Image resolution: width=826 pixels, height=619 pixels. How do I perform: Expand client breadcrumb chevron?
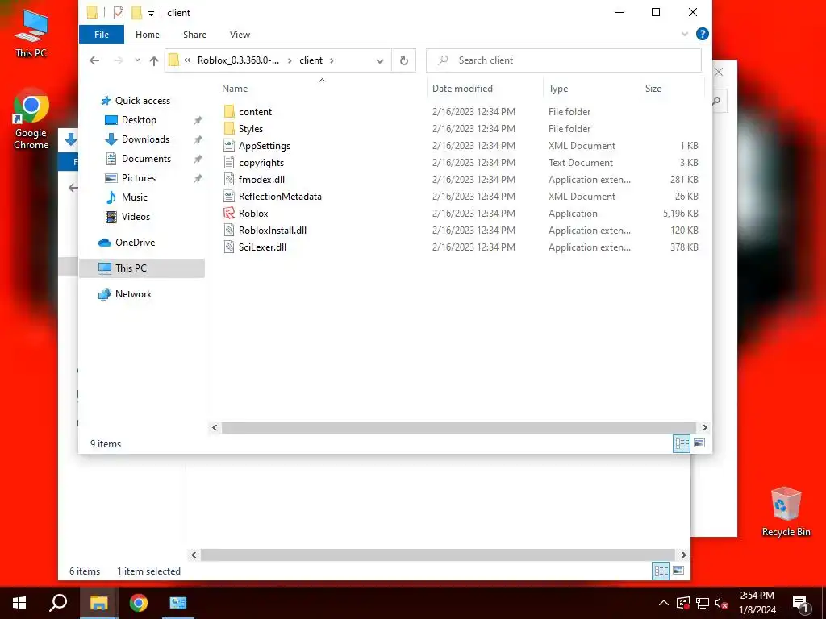click(332, 60)
